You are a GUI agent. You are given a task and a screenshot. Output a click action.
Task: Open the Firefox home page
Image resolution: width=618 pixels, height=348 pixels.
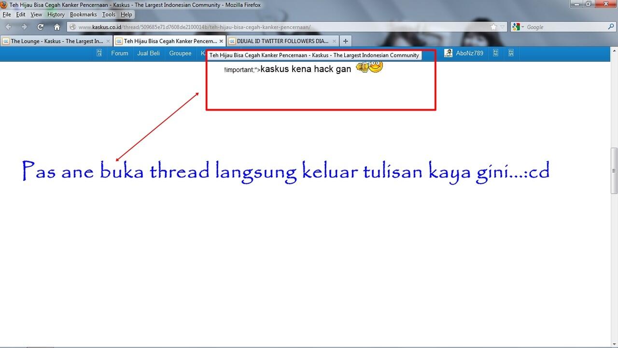(57, 27)
